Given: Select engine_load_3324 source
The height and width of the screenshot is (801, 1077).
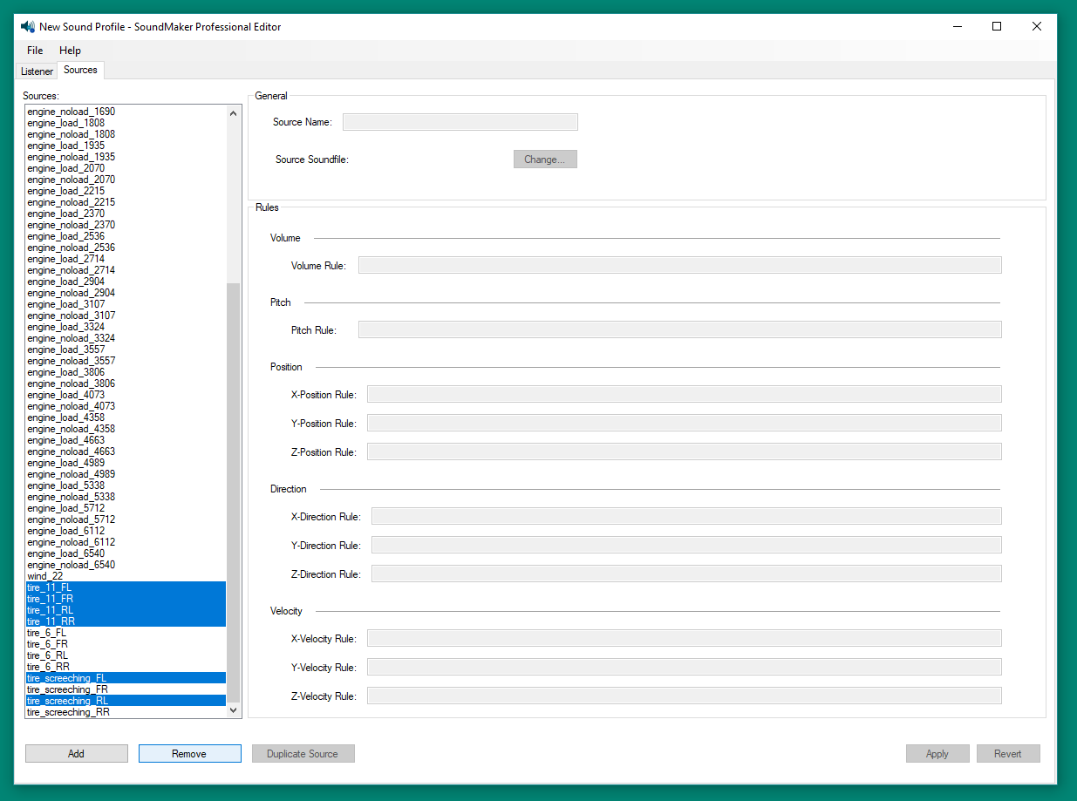Looking at the screenshot, I should (126, 327).
